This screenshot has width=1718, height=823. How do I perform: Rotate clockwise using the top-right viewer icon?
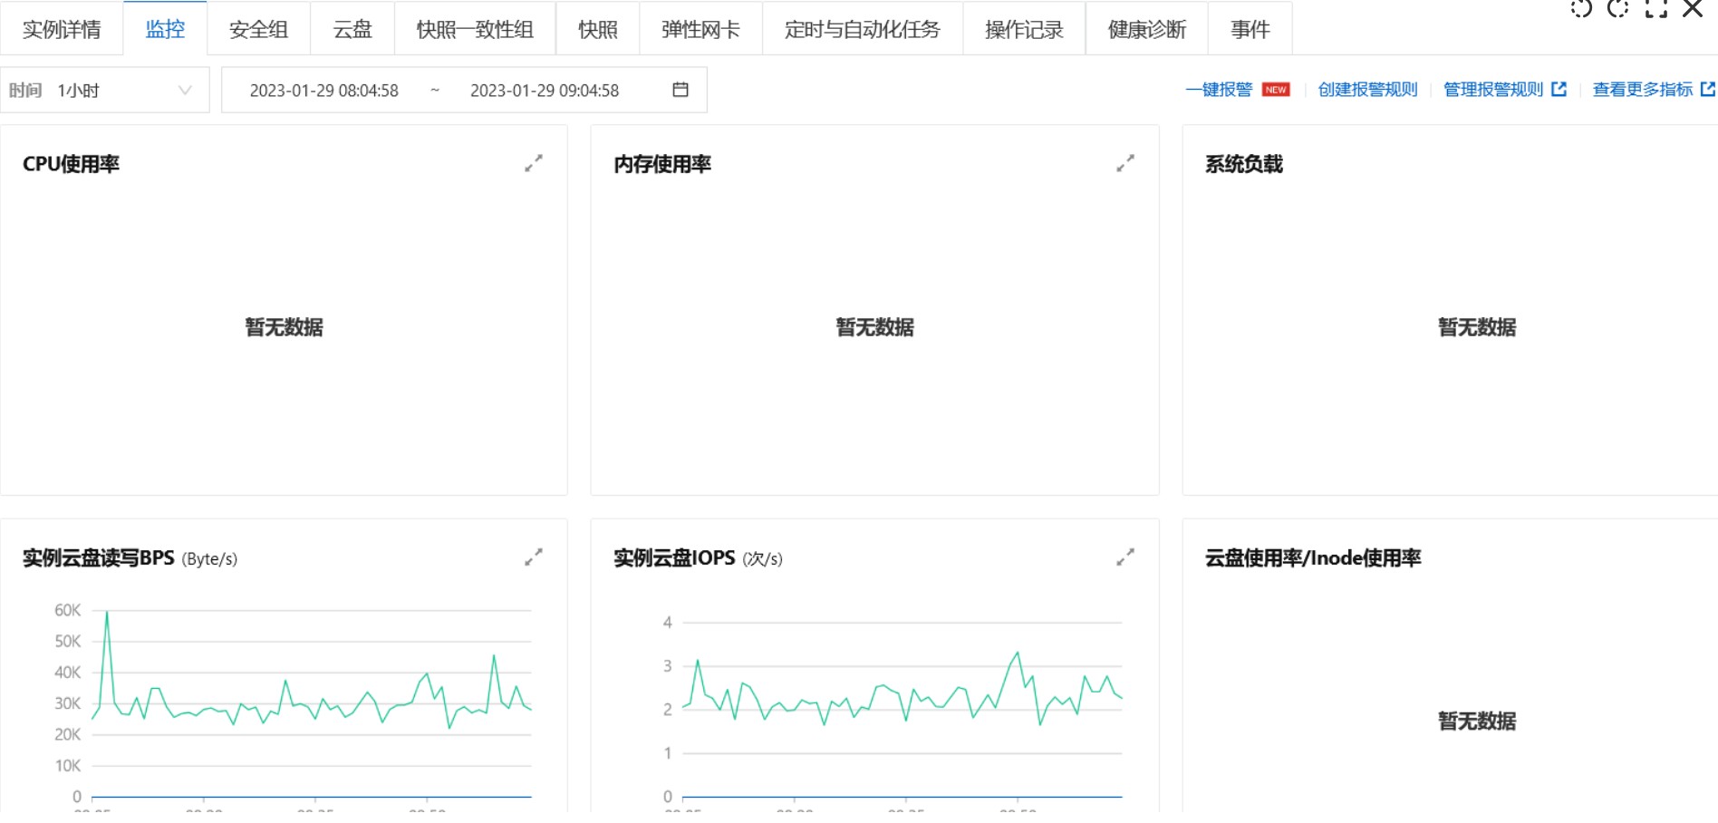click(x=1618, y=9)
